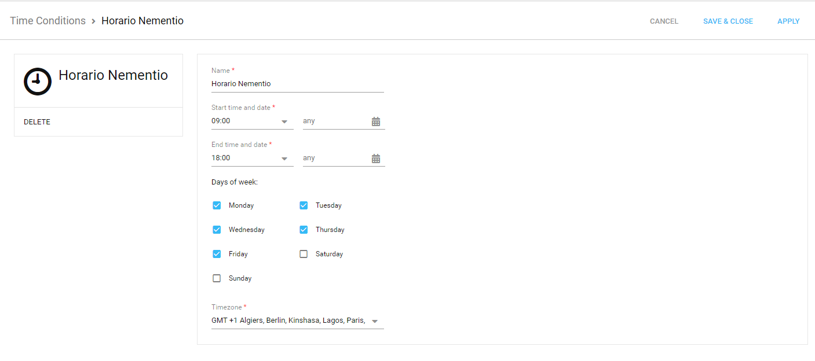Uncheck the Monday checkbox

coord(217,205)
